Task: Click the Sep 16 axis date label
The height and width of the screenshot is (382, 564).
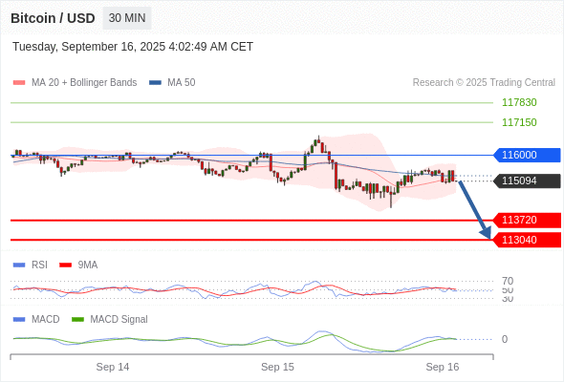Action: coord(443,367)
